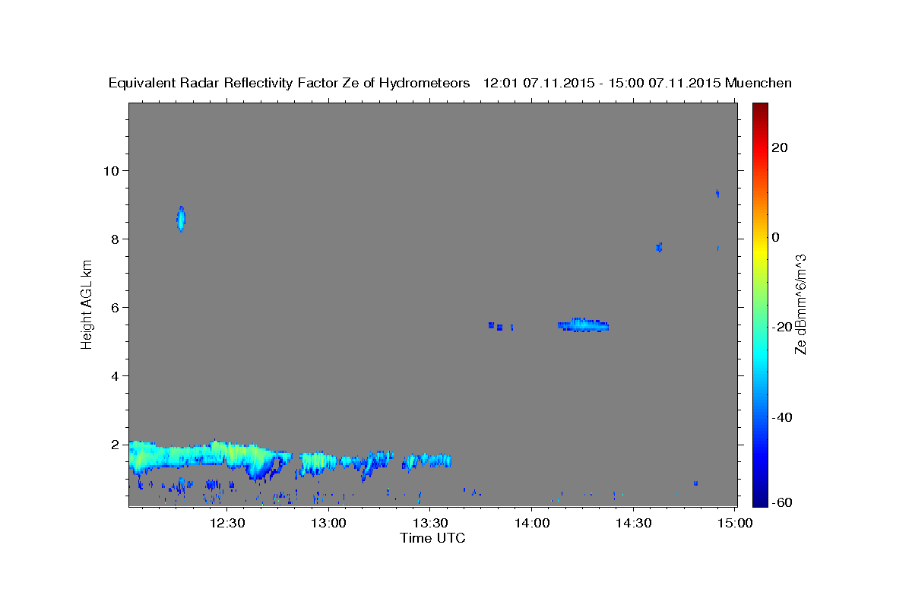Click the elongated cloud echo at 5.5 km after 14:00

tap(583, 325)
